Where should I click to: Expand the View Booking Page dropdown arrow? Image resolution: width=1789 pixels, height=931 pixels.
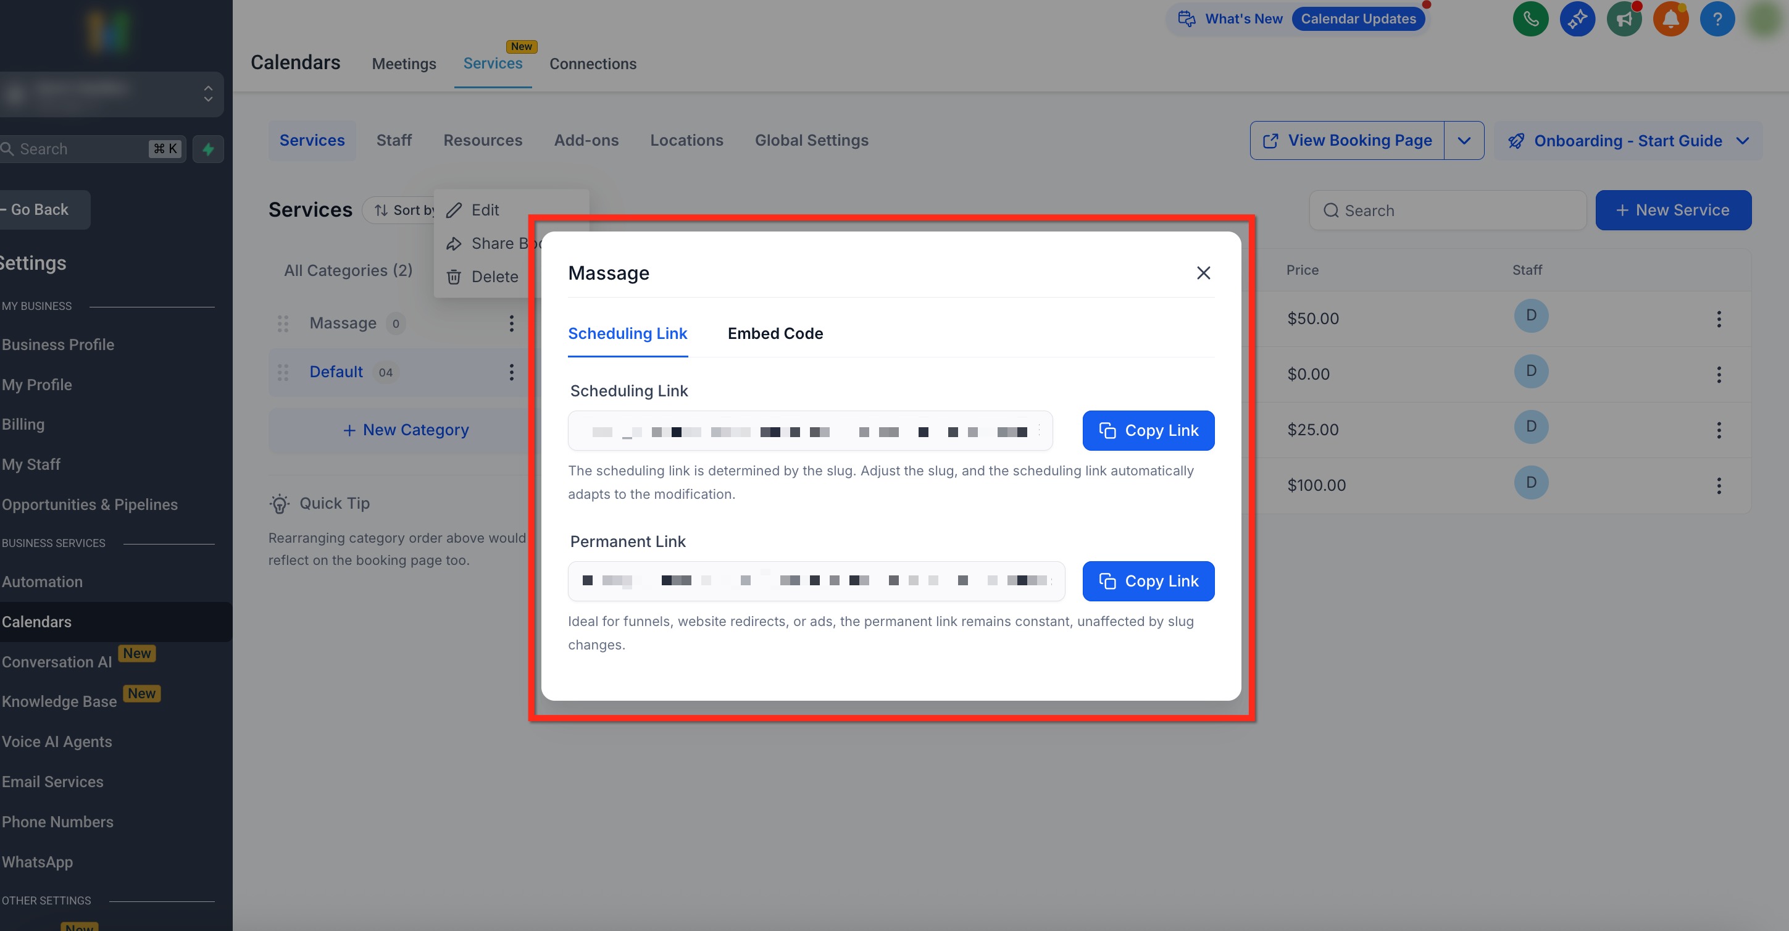[1463, 140]
